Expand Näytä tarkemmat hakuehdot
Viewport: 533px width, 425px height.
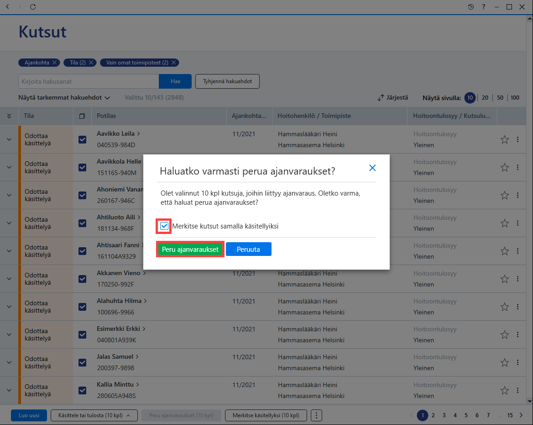pos(64,98)
